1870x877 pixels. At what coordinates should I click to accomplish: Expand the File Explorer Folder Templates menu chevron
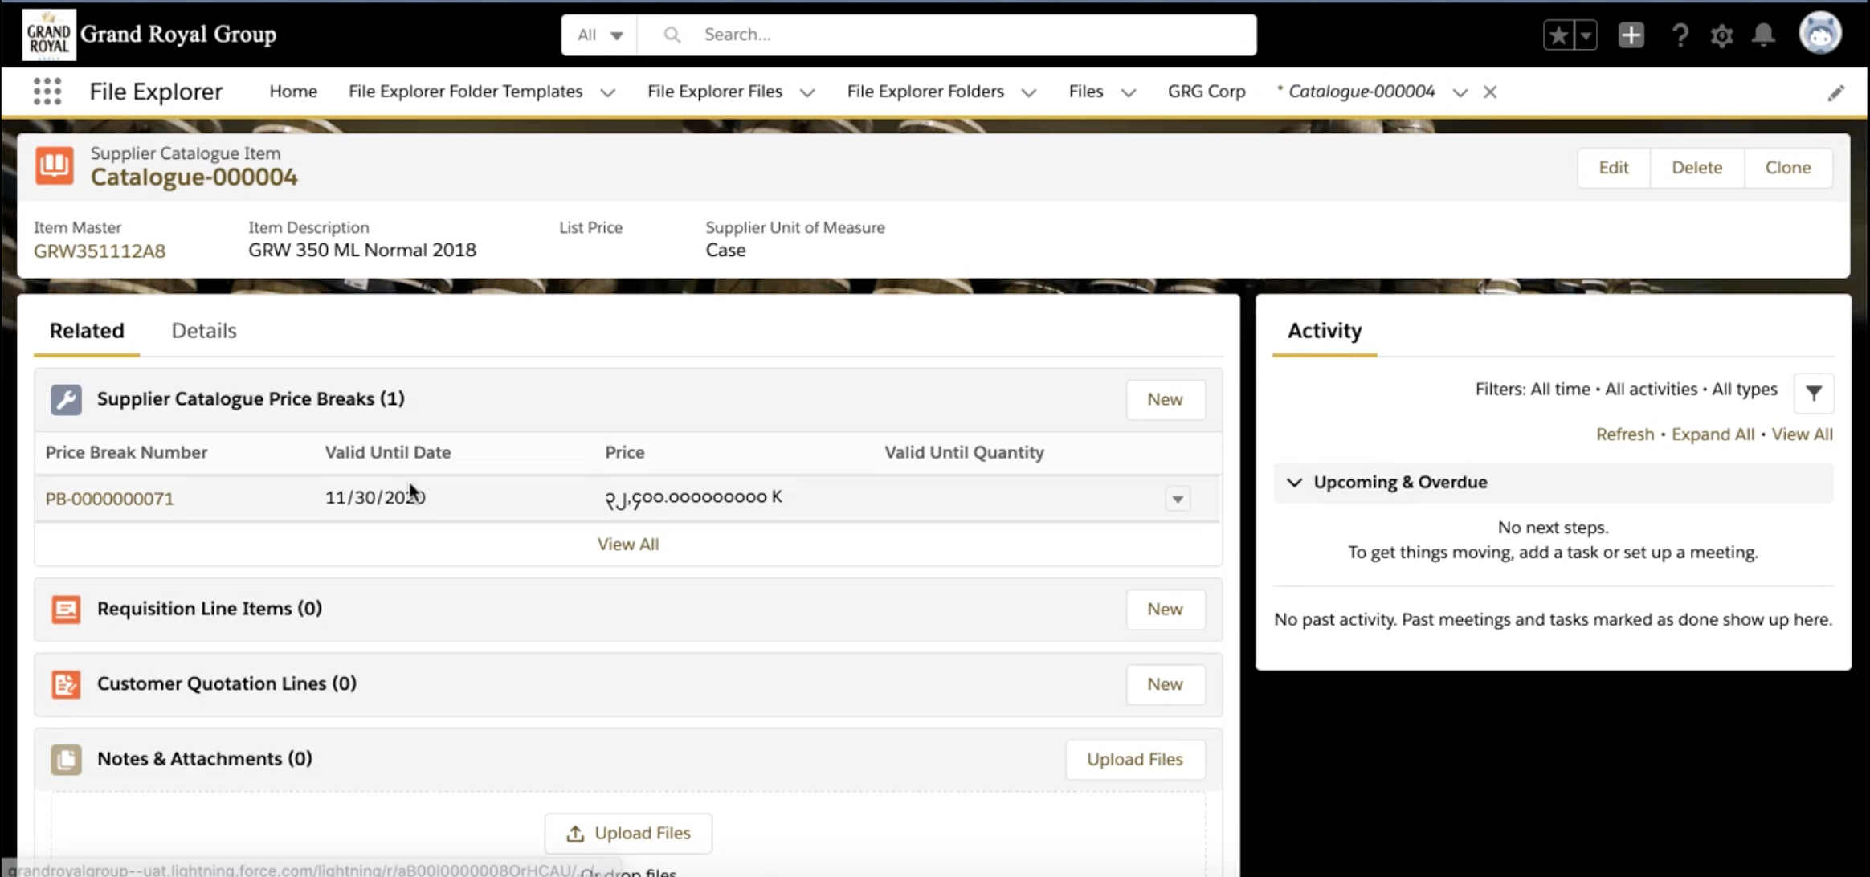[x=608, y=92]
